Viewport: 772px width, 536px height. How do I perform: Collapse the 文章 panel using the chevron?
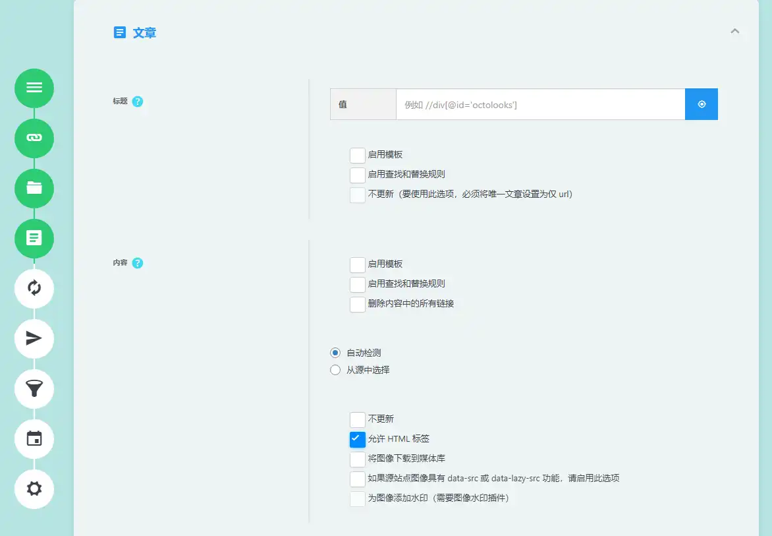[x=734, y=31]
